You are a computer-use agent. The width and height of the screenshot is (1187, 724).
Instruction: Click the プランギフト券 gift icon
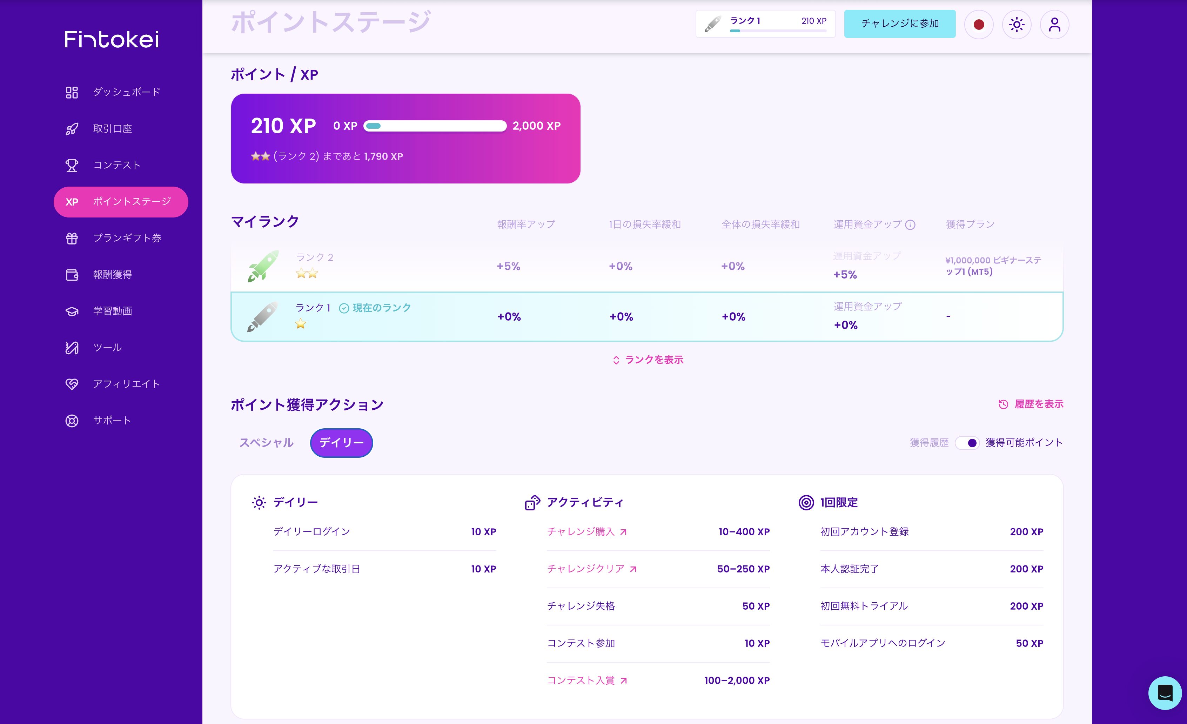(72, 238)
